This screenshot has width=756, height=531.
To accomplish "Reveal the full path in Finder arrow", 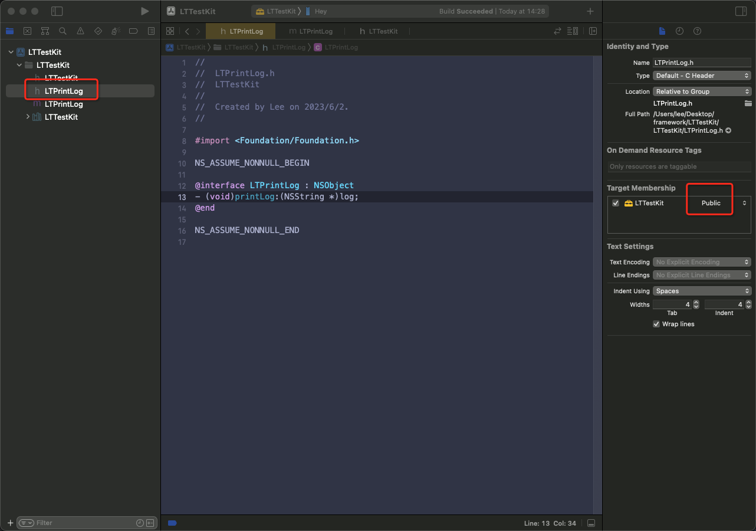I will (728, 130).
